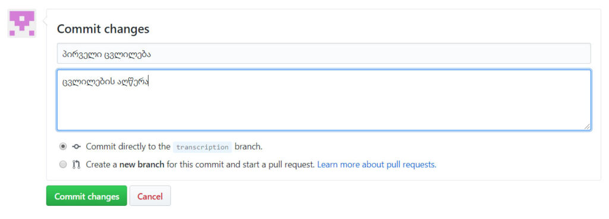Click the "Commit directly to the" option label
The height and width of the screenshot is (219, 609).
[128, 147]
